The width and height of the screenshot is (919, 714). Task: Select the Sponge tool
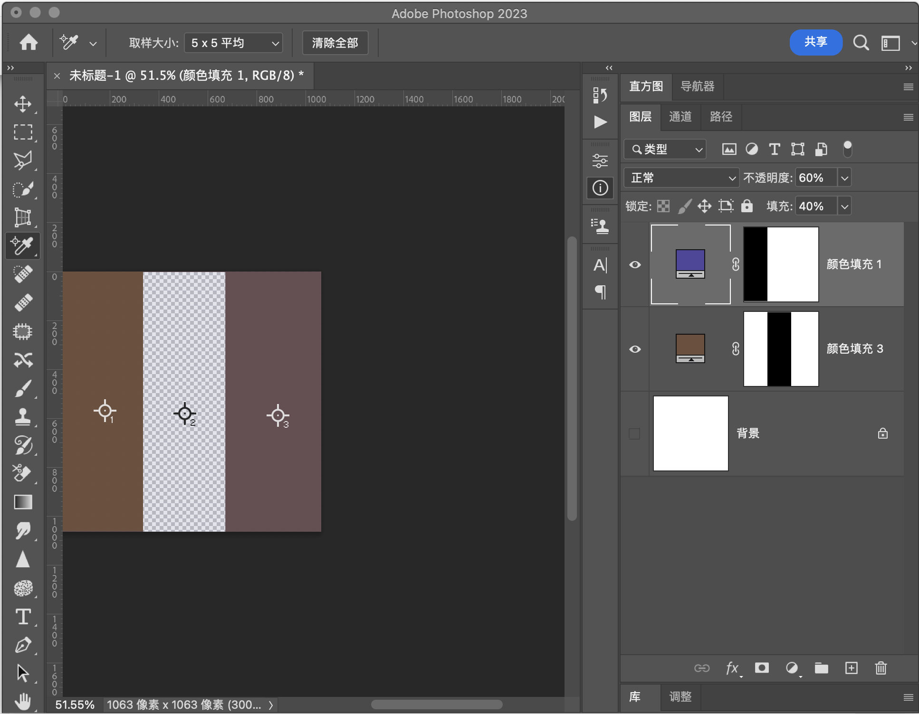pos(23,588)
